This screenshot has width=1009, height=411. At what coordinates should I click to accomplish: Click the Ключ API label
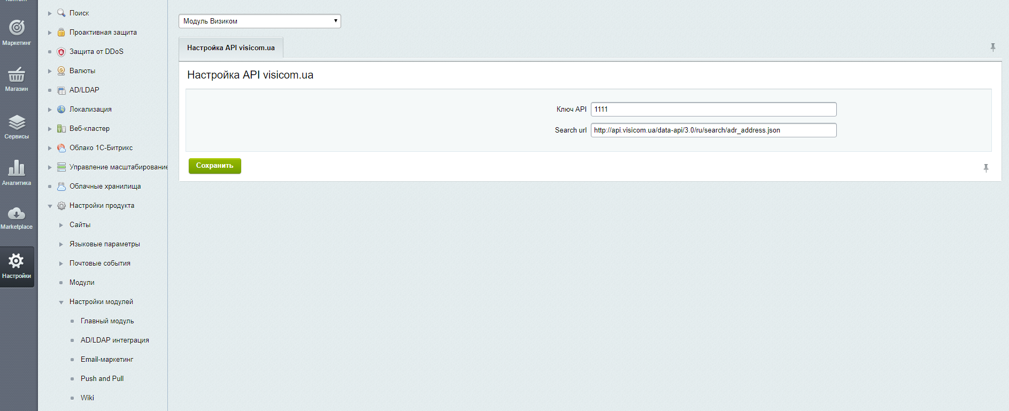click(572, 109)
